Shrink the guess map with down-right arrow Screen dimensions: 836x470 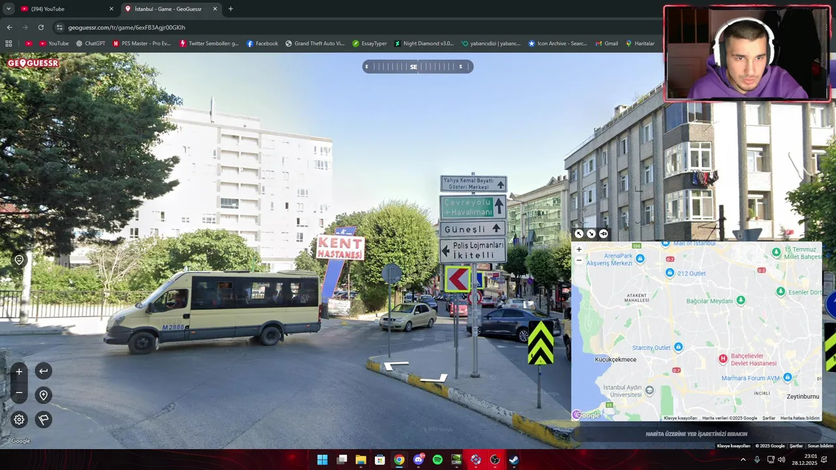pos(591,234)
